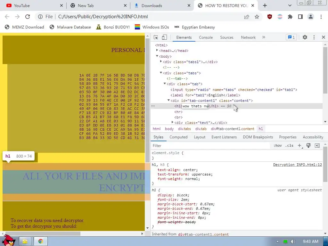Collapse the div class tabs node
Viewport: 328px width, 246px height.
point(161,73)
